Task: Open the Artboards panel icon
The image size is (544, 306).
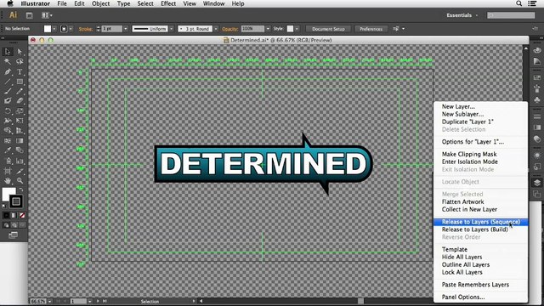Action: [537, 195]
